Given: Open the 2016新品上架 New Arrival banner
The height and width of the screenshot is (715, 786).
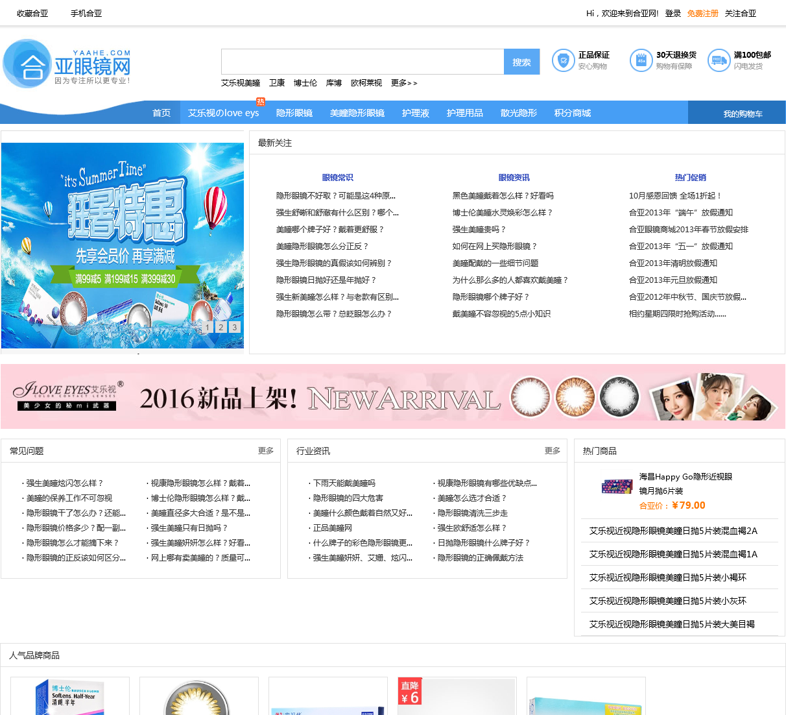Looking at the screenshot, I should tap(393, 396).
